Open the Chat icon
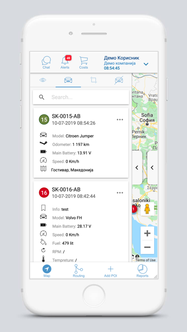Screen dimensions: 187x332 click(x=46, y=62)
